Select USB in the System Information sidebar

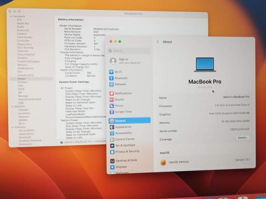tap(21, 103)
